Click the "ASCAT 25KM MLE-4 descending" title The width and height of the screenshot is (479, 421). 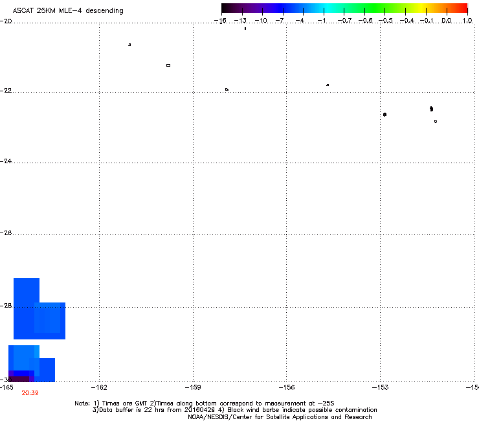[x=68, y=11]
